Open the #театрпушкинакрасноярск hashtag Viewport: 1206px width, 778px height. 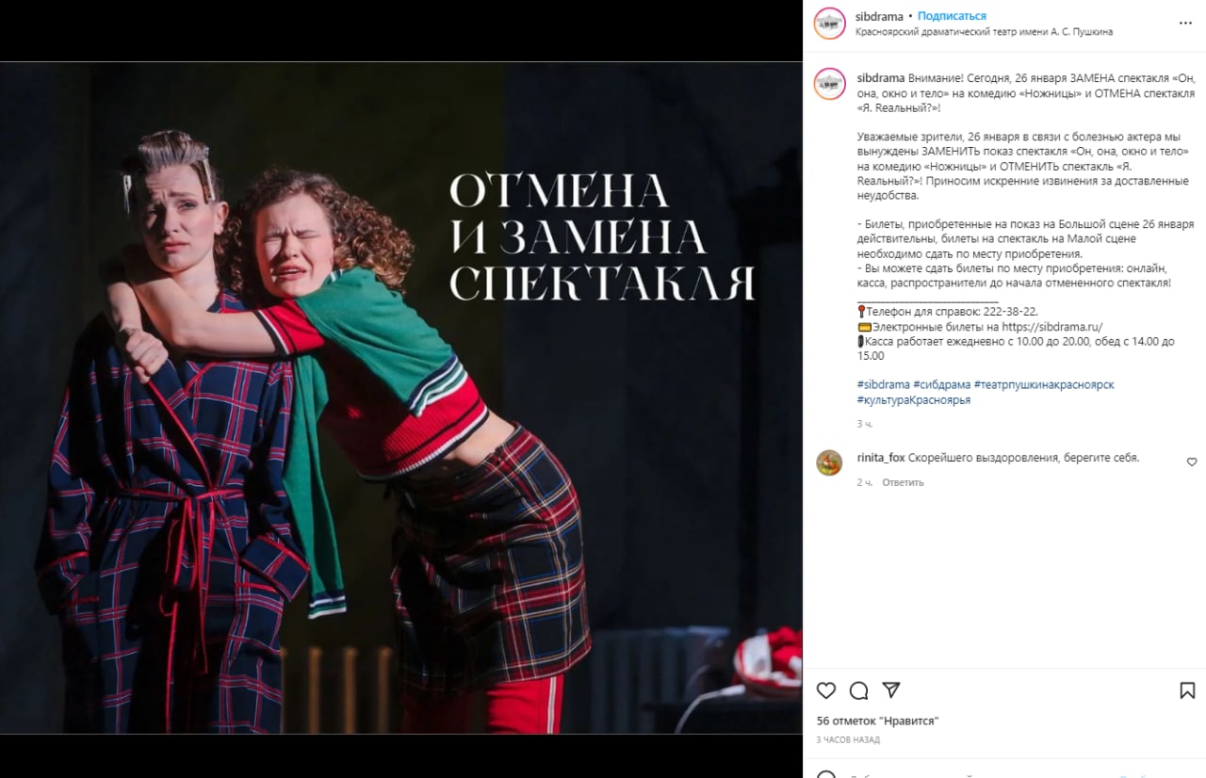tap(1044, 384)
